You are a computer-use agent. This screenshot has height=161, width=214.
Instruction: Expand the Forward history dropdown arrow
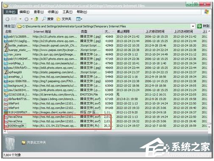tap(32, 19)
